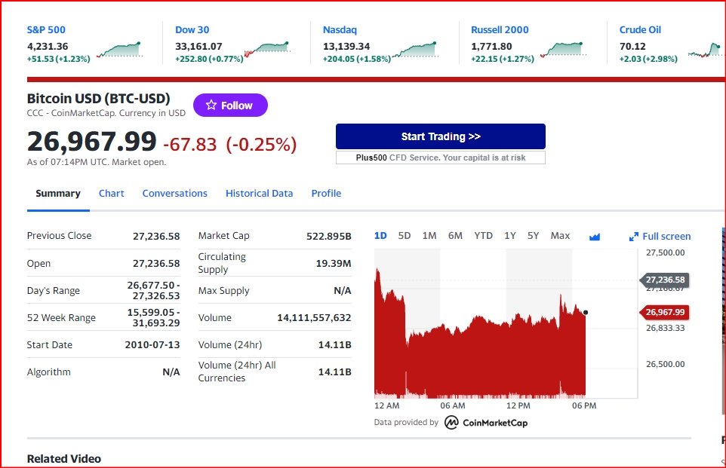
Task: Open the Crude Oil quote link
Action: [x=640, y=29]
